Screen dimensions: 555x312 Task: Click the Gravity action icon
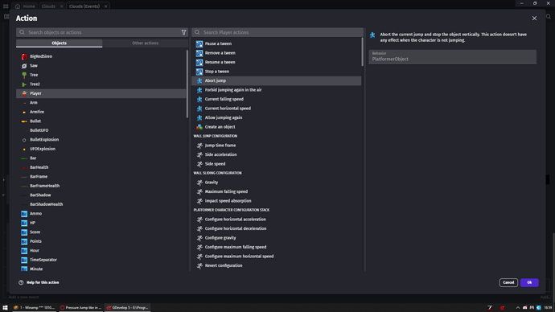(x=199, y=183)
